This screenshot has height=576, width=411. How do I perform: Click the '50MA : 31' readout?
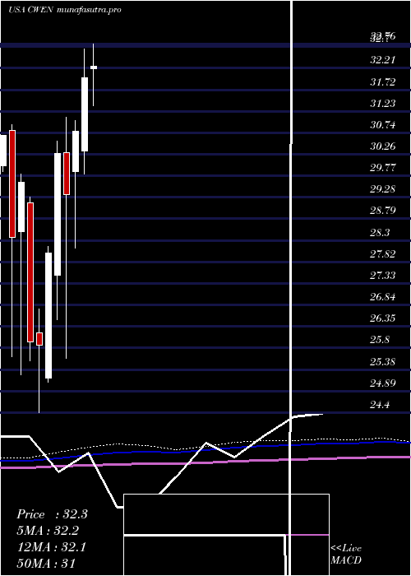click(x=46, y=563)
